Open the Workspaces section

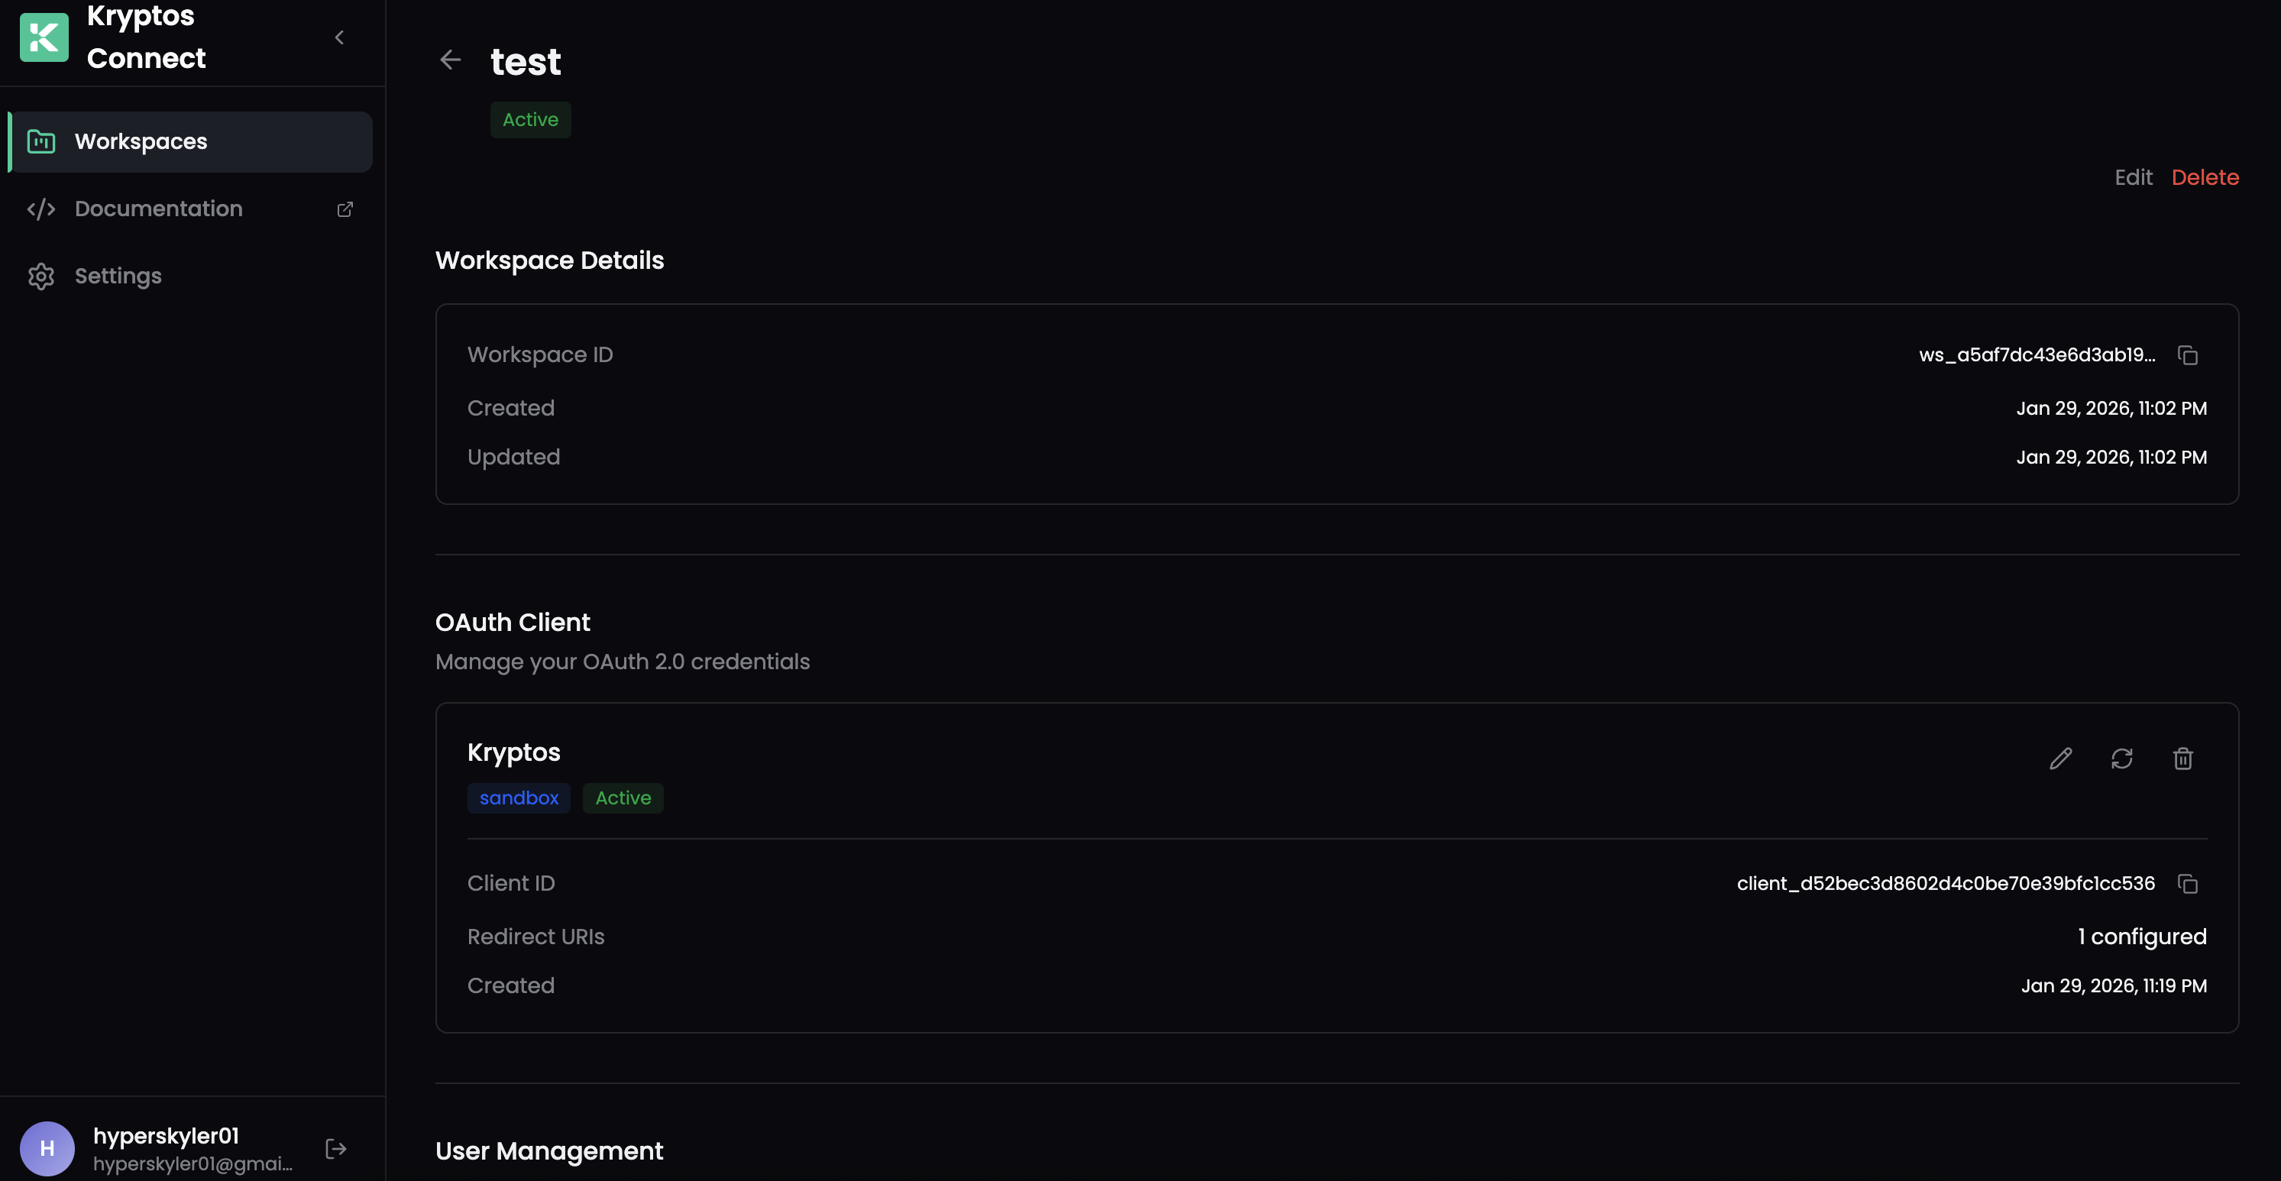point(141,141)
